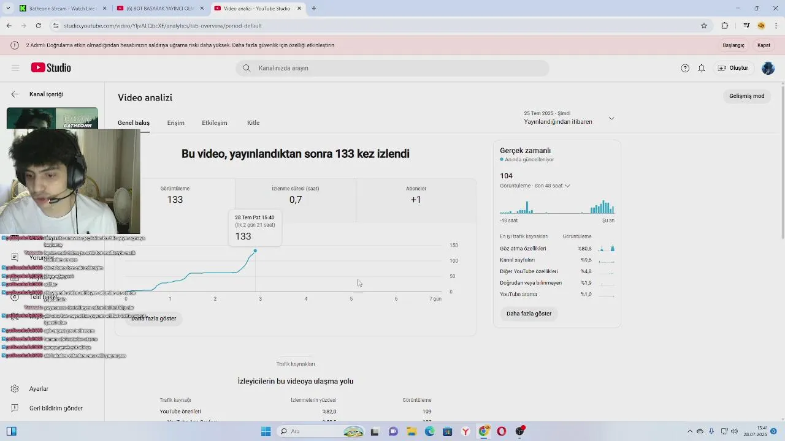Open the help question mark icon
This screenshot has height=441, width=785.
[685, 68]
